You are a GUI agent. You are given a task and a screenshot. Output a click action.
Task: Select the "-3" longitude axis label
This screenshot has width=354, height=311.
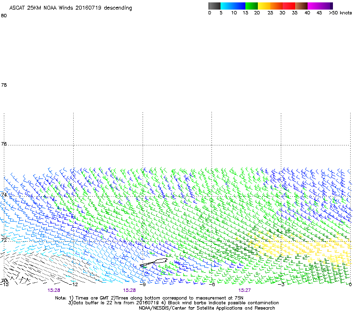281,285
